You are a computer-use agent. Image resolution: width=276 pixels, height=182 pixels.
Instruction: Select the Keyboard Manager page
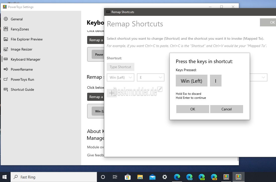[26, 59]
